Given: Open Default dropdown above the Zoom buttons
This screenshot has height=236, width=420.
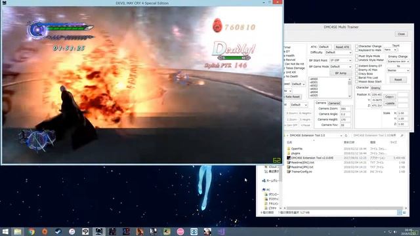Looking at the screenshot, I should (x=299, y=105).
